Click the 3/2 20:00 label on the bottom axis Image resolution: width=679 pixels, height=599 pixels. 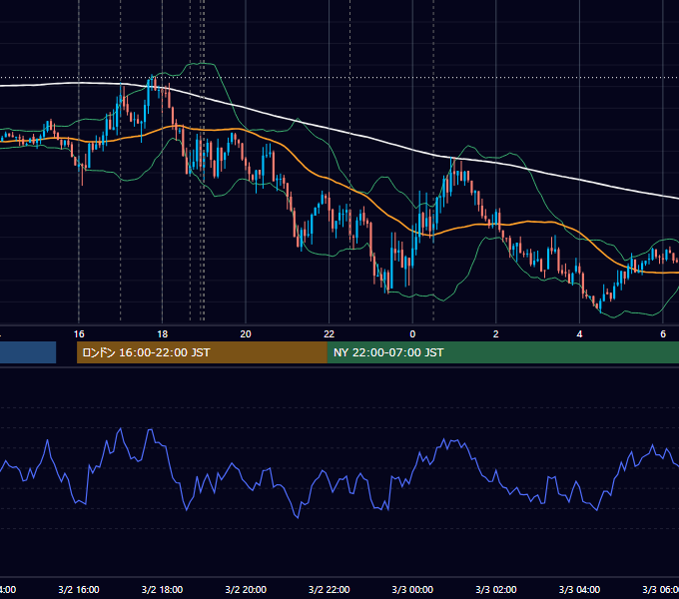[246, 589]
